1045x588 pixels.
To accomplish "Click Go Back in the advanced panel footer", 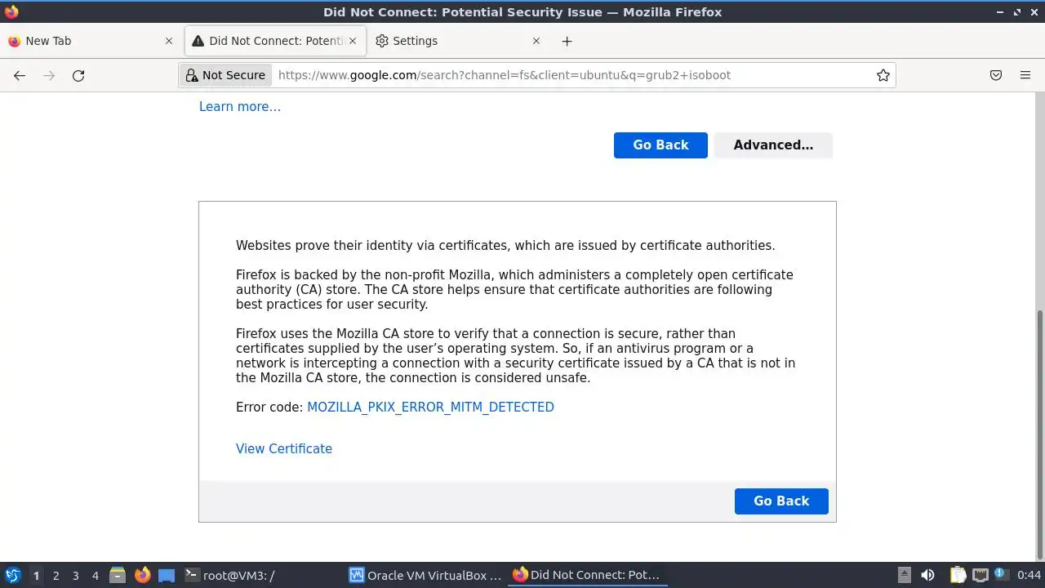I will [781, 501].
